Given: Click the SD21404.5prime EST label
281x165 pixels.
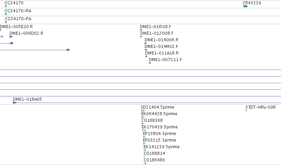Looking at the screenshot, I should coord(158,107).
